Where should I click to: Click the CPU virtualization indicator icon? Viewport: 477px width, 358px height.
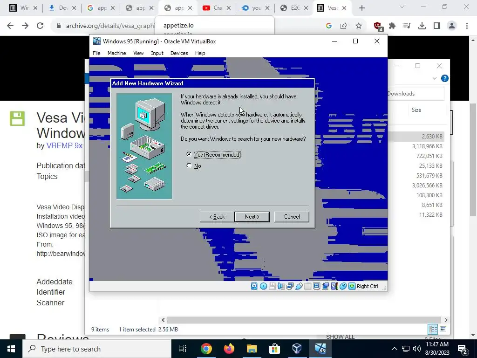click(x=334, y=286)
